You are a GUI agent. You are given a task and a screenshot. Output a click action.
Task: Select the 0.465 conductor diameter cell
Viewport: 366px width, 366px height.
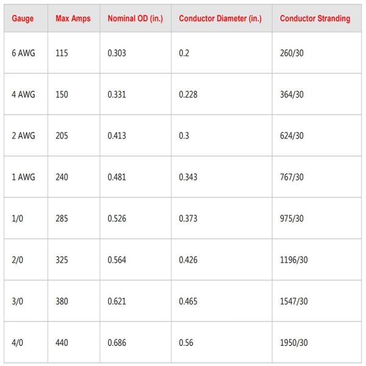click(188, 301)
